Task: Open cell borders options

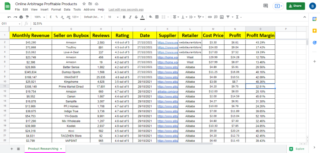Action: click(x=157, y=17)
